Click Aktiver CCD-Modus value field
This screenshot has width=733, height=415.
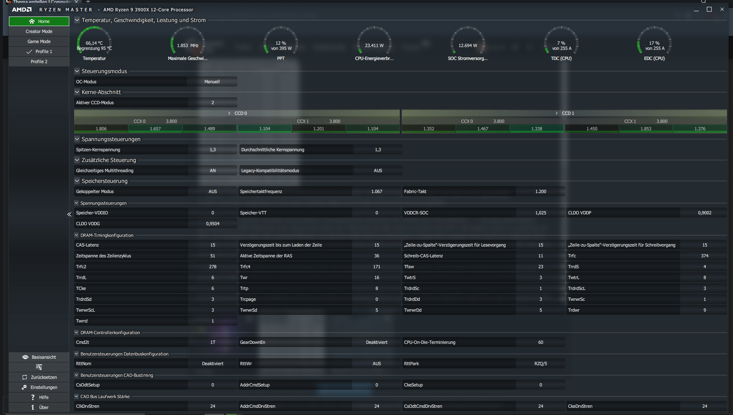[x=213, y=103]
